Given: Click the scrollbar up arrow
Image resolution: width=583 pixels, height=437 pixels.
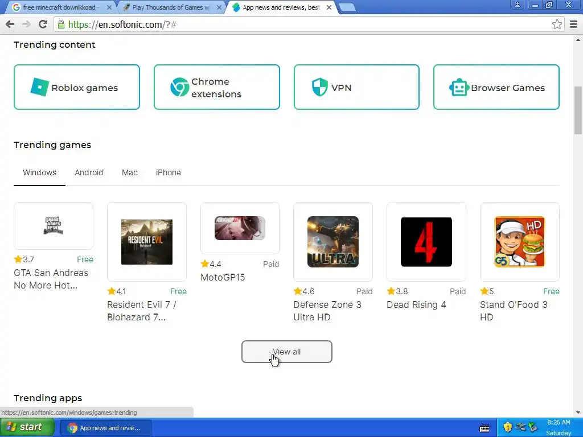Looking at the screenshot, I should click(x=578, y=40).
